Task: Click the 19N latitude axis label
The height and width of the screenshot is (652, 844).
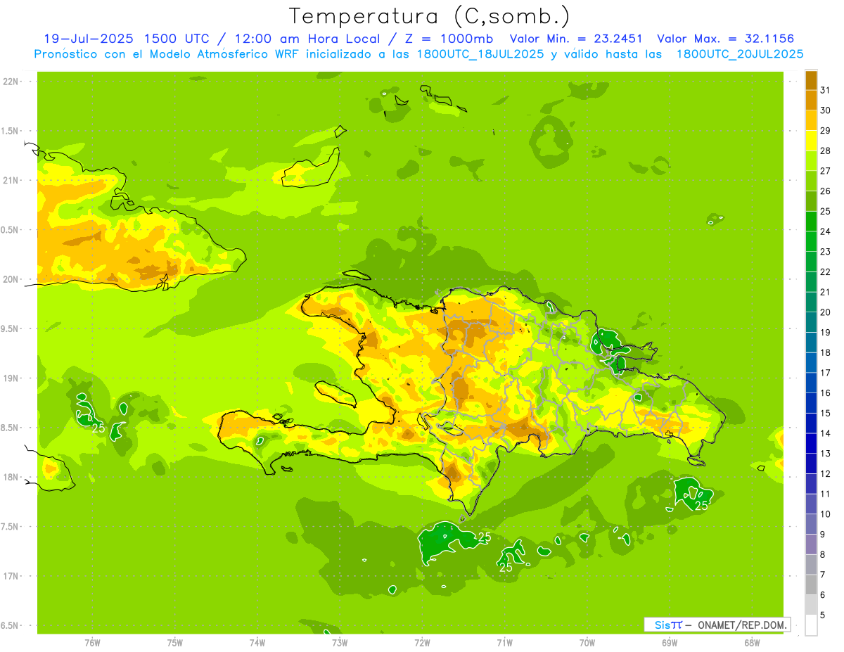Action: pos(11,378)
